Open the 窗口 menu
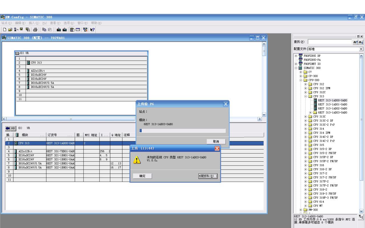The image size is (365, 228). (x=83, y=23)
